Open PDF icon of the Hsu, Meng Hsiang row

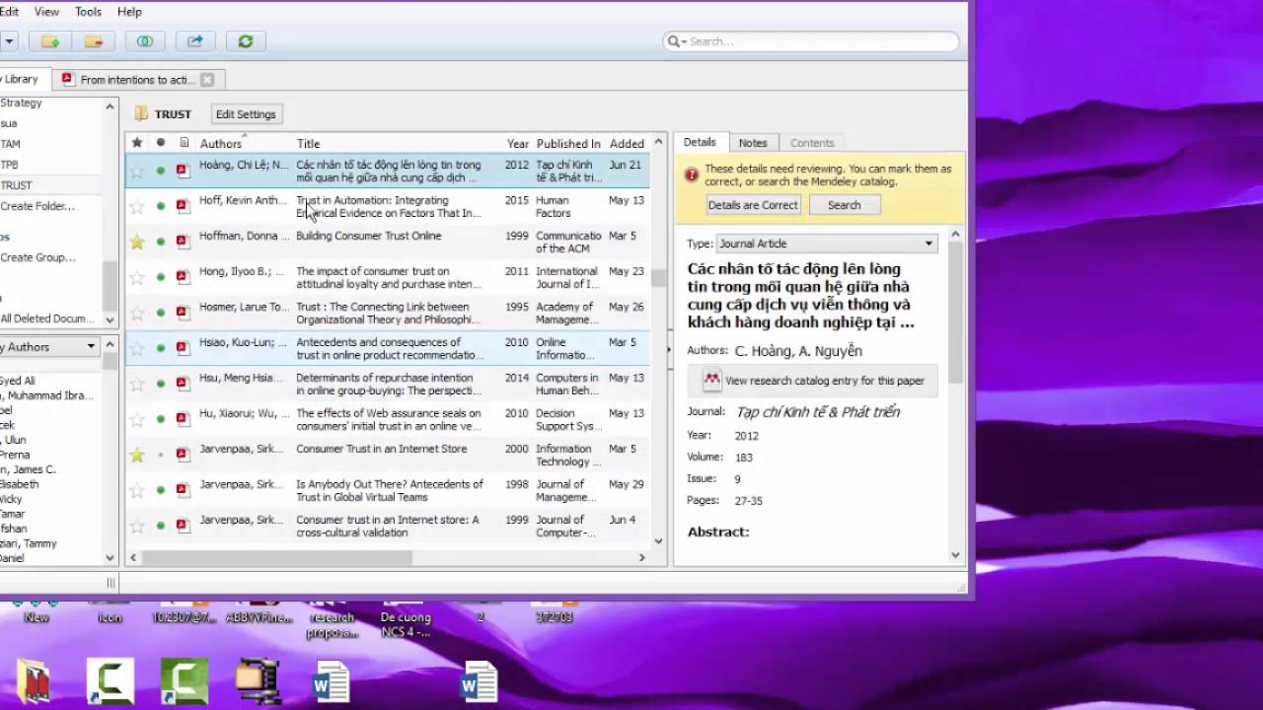click(183, 384)
